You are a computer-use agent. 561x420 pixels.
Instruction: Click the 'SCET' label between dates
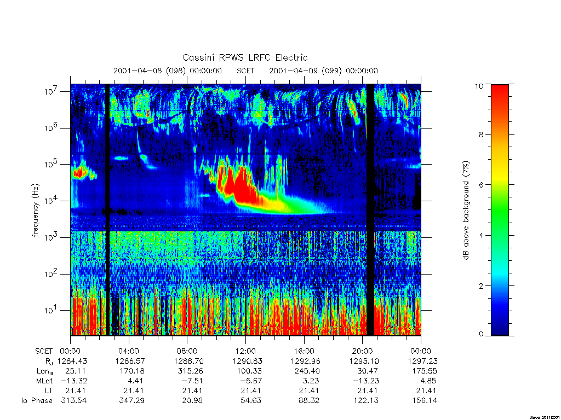(245, 71)
